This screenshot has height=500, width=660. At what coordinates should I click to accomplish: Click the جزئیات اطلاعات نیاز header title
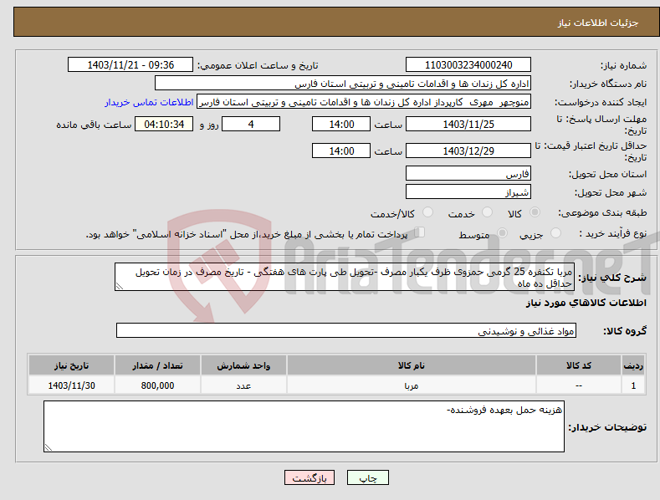point(598,23)
